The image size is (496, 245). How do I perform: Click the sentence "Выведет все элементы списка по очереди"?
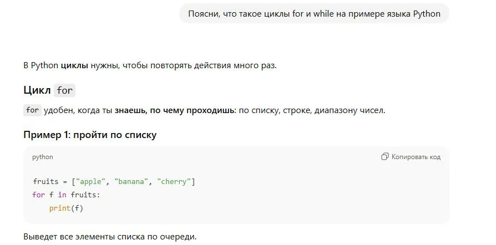tap(110, 237)
